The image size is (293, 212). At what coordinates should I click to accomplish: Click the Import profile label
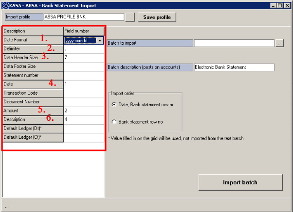pyautogui.click(x=24, y=17)
